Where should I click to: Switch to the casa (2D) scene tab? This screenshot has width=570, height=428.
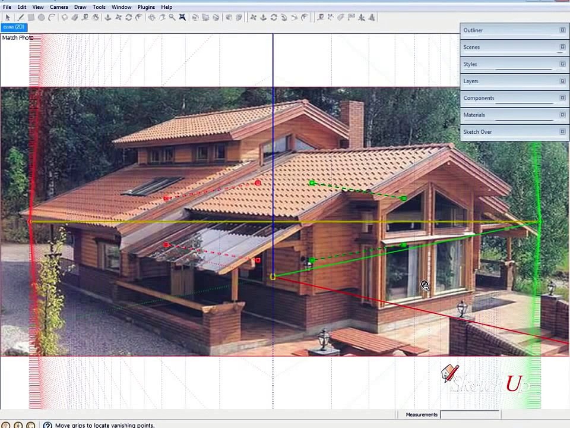[14, 27]
